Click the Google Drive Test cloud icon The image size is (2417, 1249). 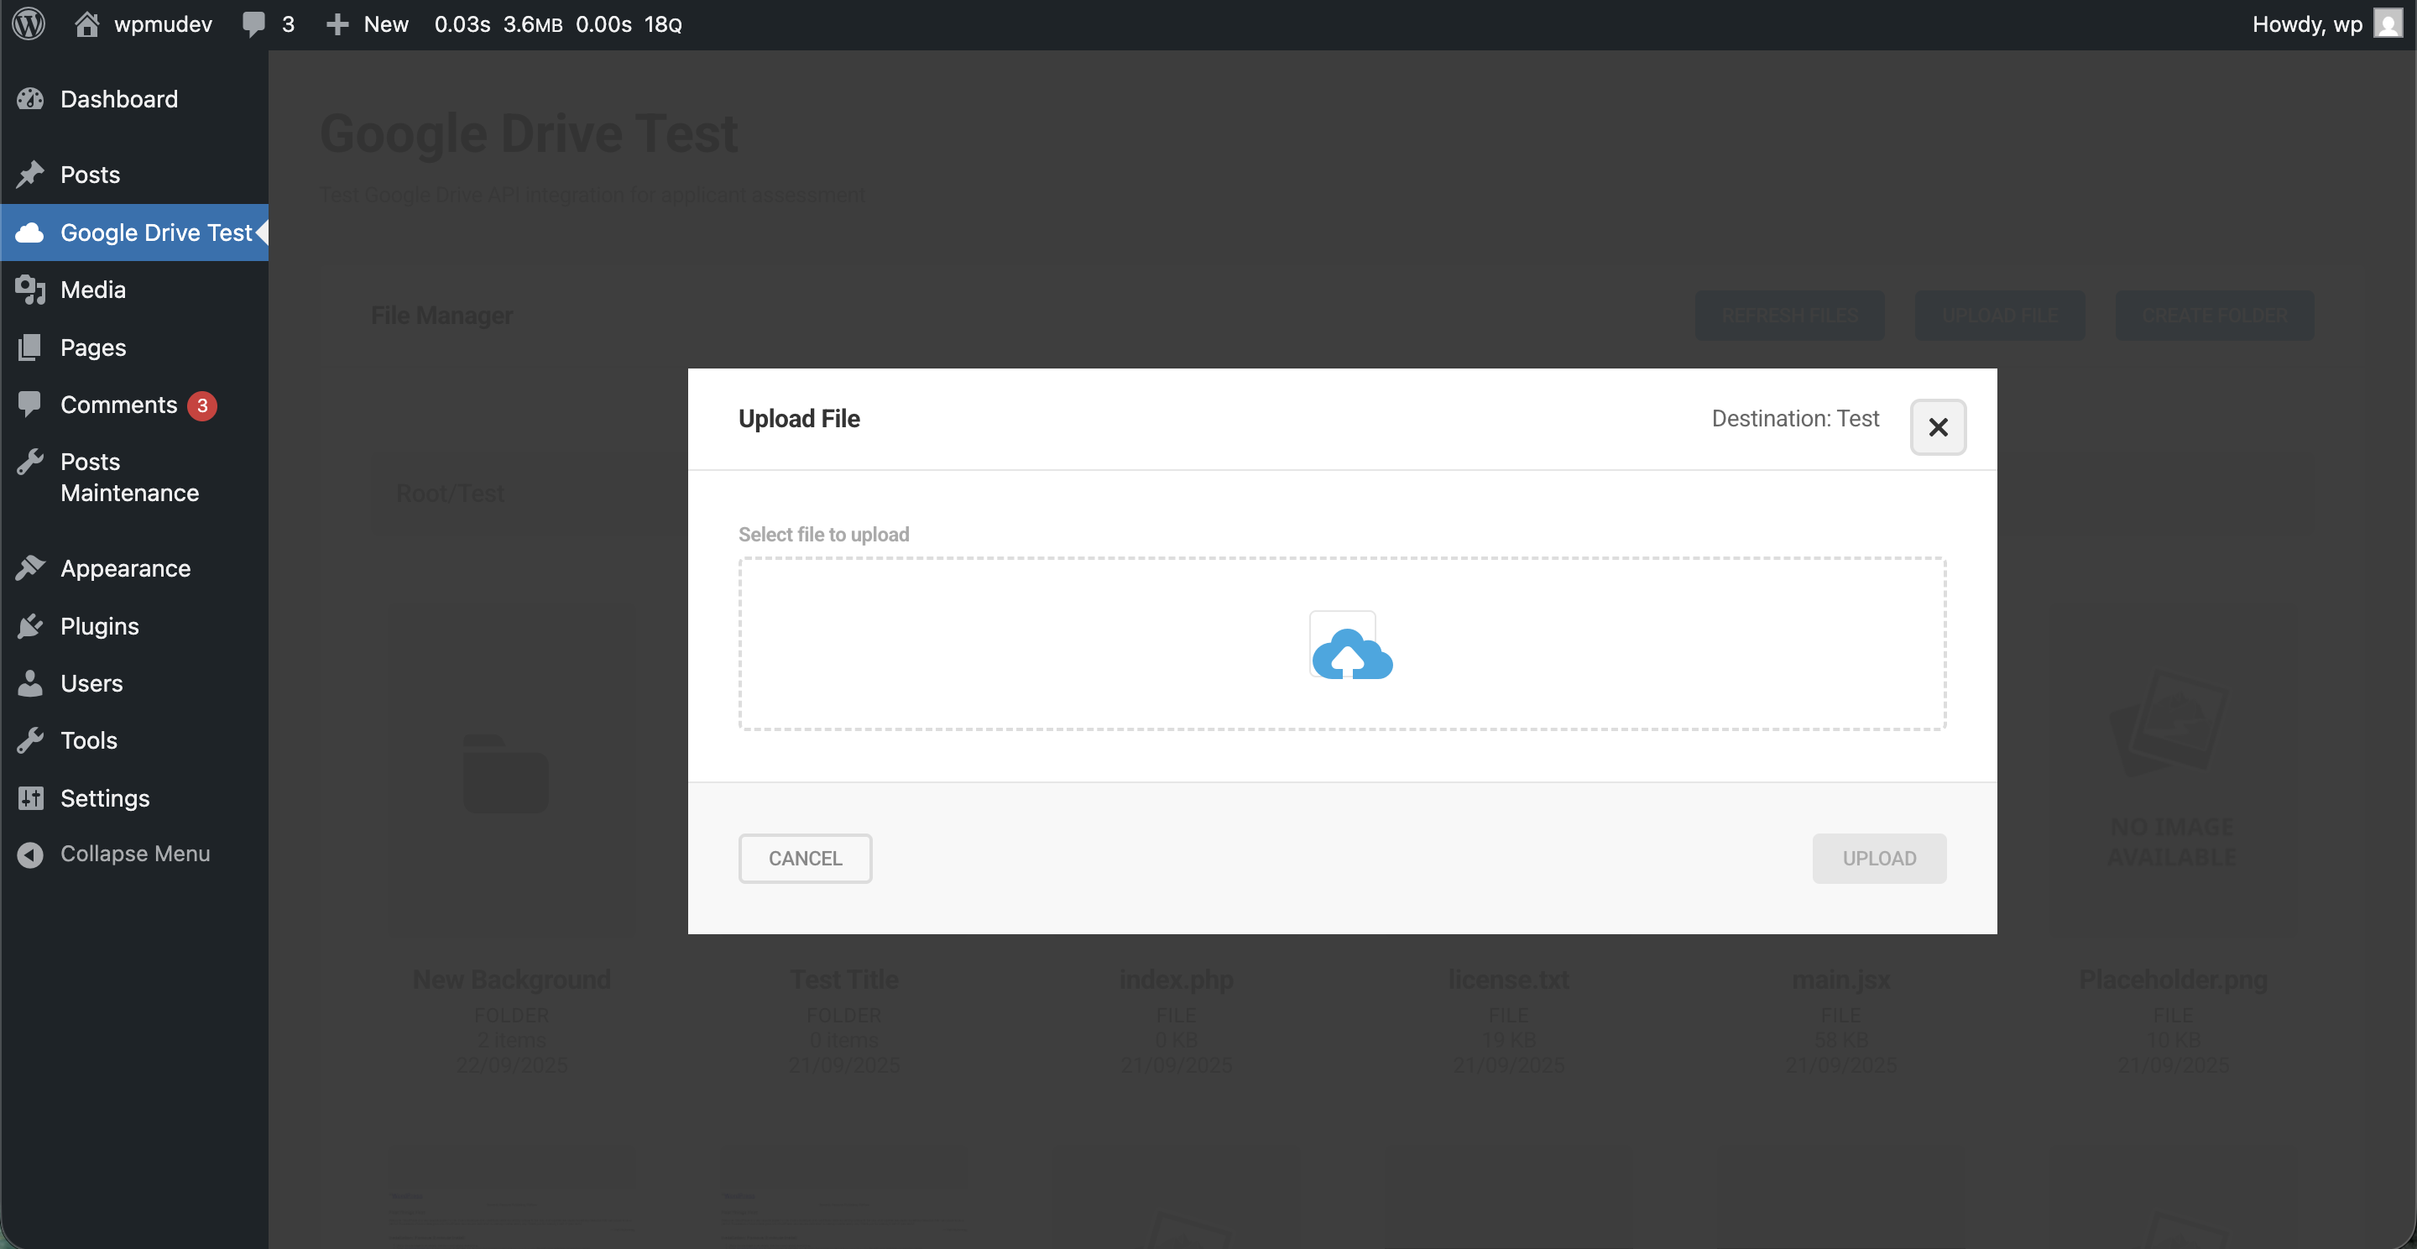click(x=30, y=232)
